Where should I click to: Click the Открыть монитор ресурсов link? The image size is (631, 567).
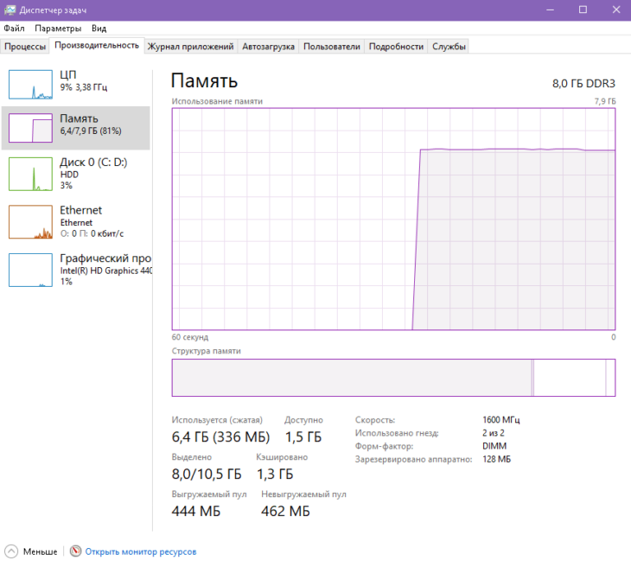(x=141, y=551)
